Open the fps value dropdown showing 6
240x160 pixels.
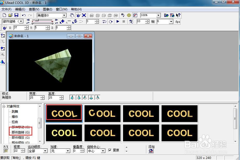tap(171, 22)
